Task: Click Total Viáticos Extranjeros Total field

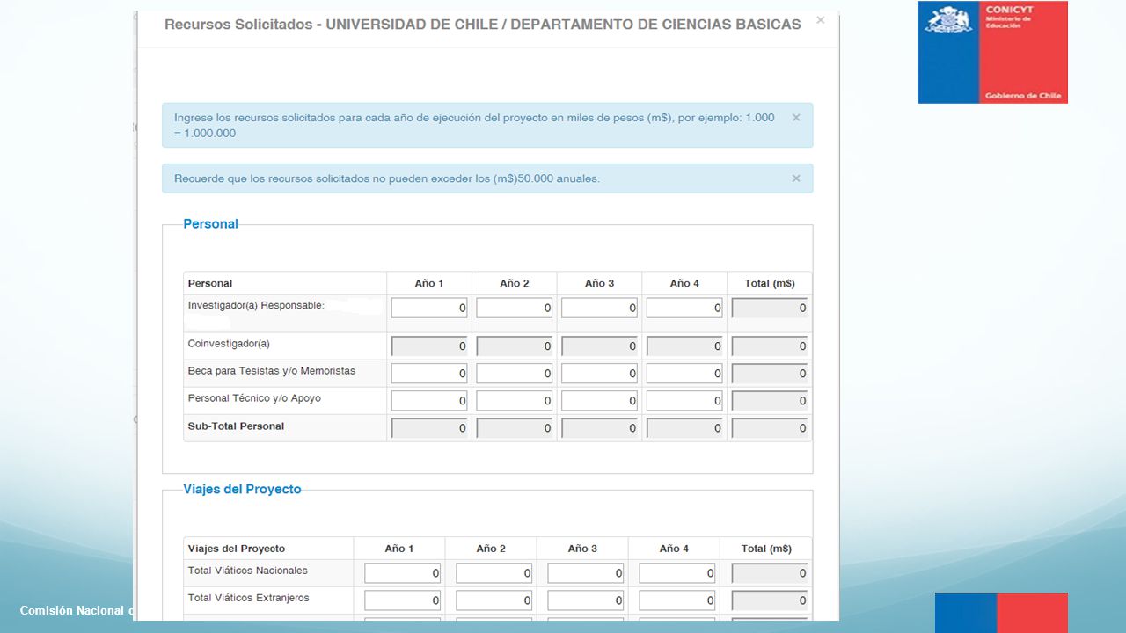Action: (x=770, y=600)
